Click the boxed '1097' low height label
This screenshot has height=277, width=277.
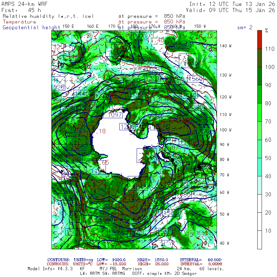pyautogui.click(x=113, y=111)
